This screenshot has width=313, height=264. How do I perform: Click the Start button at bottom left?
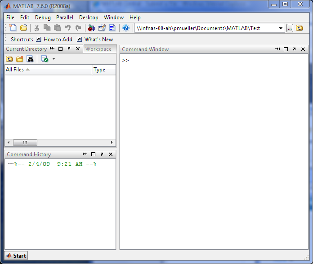(x=16, y=255)
